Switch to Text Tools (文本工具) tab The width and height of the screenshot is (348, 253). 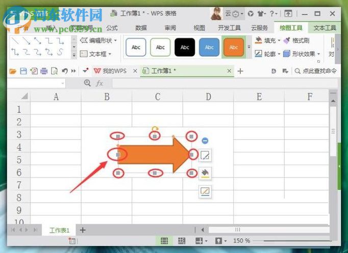tap(325, 28)
